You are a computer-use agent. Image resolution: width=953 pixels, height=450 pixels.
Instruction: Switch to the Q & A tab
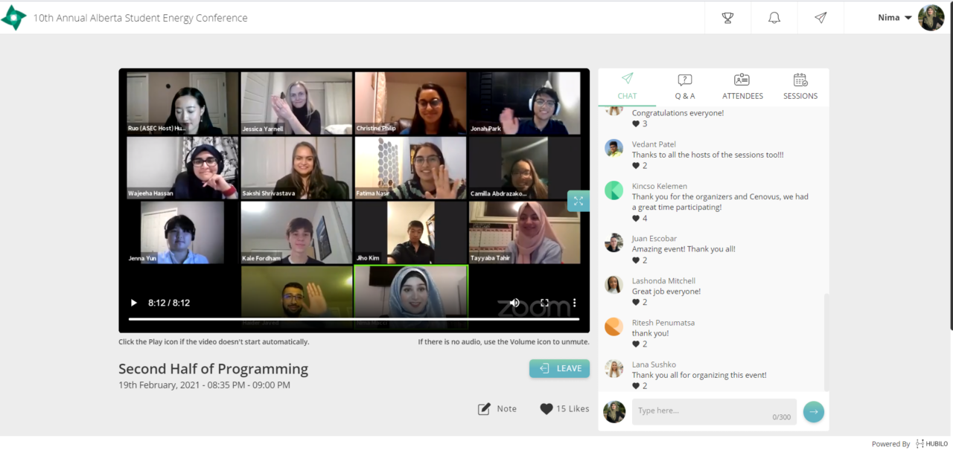coord(685,87)
